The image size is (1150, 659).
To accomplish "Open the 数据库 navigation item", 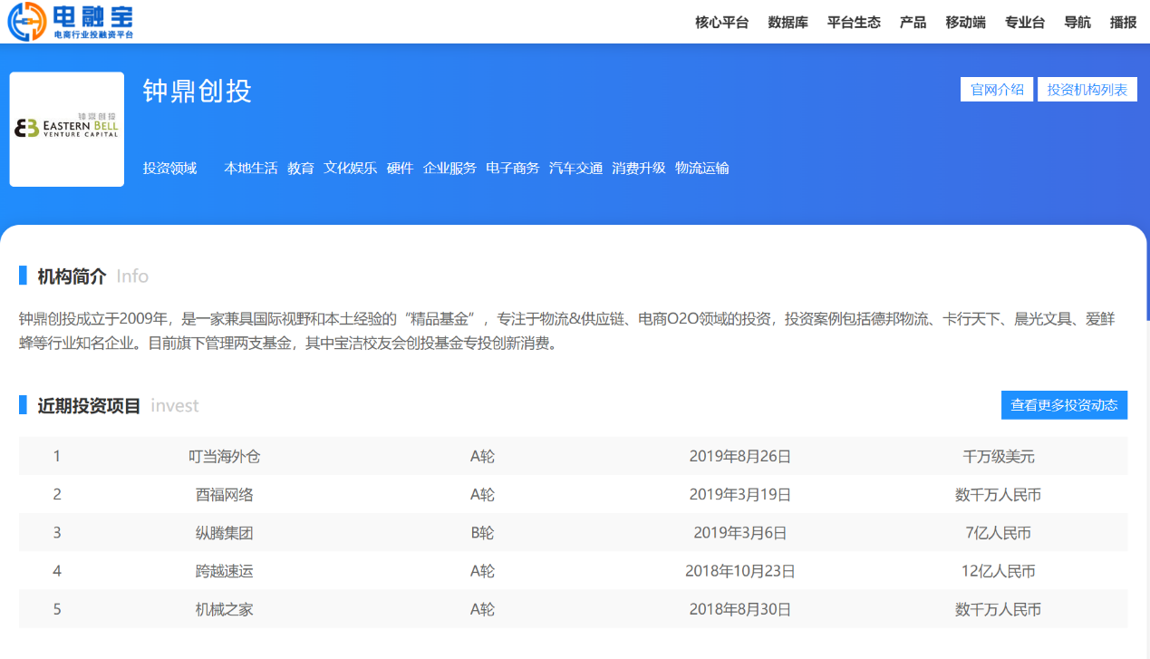I will pos(788,23).
